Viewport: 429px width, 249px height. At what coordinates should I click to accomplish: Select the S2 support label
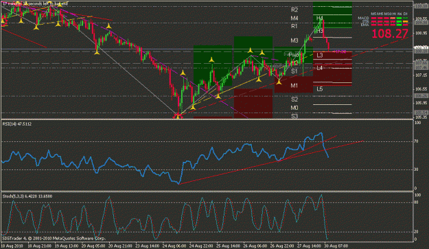(x=294, y=99)
